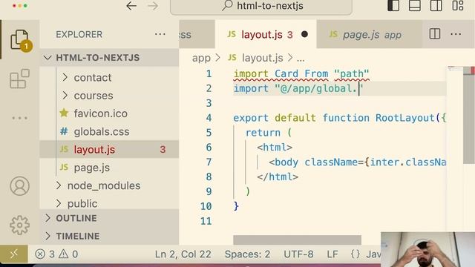This screenshot has height=267, width=475.
Task: Open favicon.ico in the explorer
Action: (109, 113)
